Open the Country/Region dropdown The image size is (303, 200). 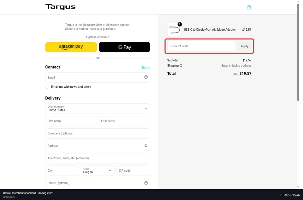pos(98,109)
